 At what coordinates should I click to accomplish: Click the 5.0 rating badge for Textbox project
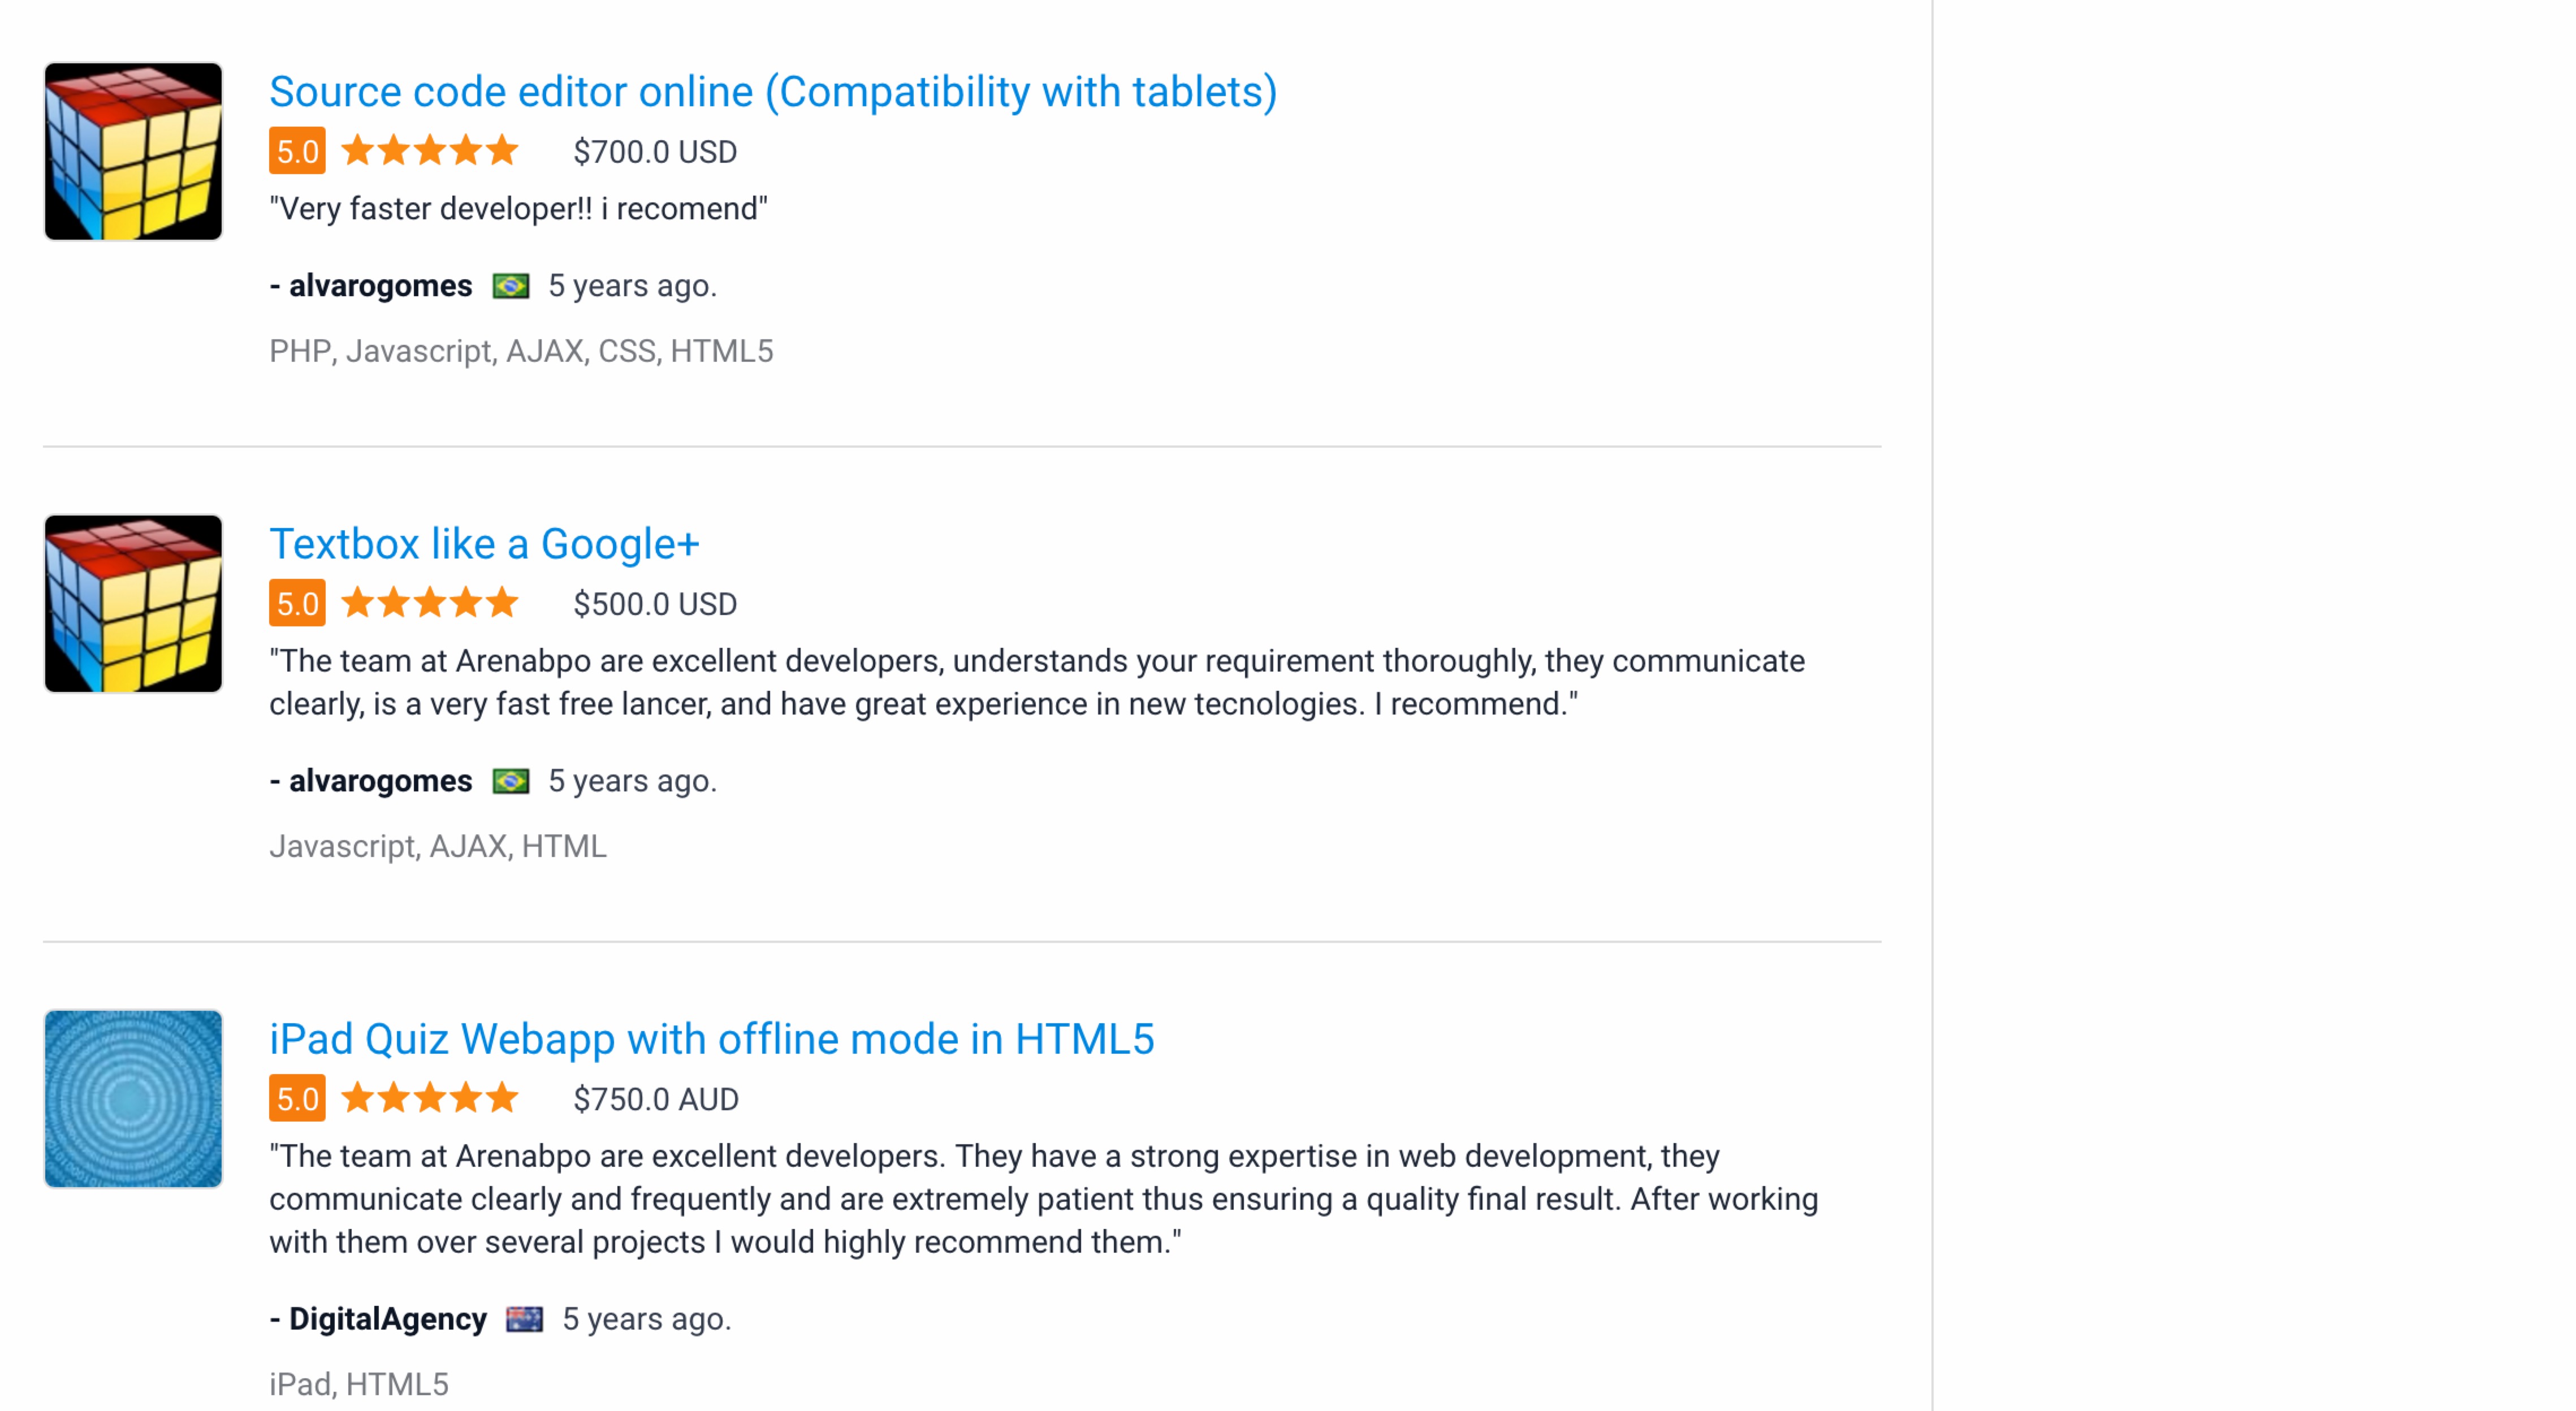297,603
